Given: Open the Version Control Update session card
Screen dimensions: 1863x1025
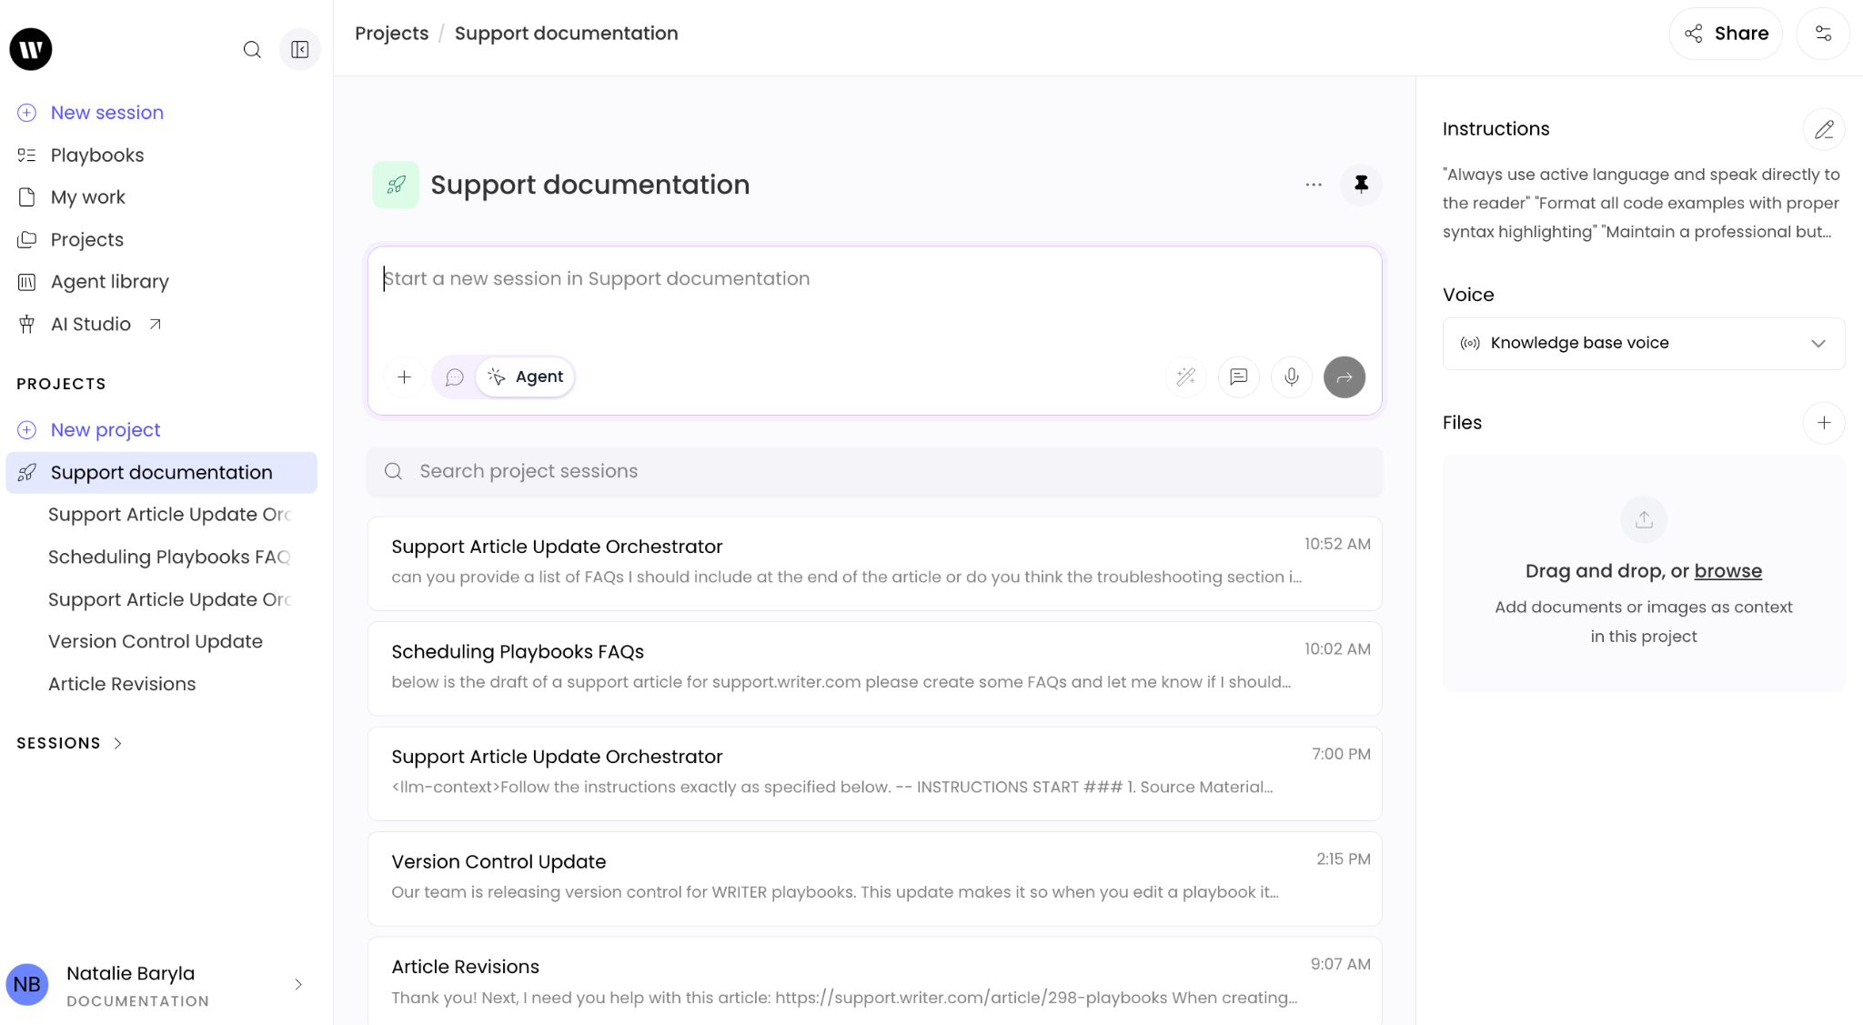Looking at the screenshot, I should point(873,877).
